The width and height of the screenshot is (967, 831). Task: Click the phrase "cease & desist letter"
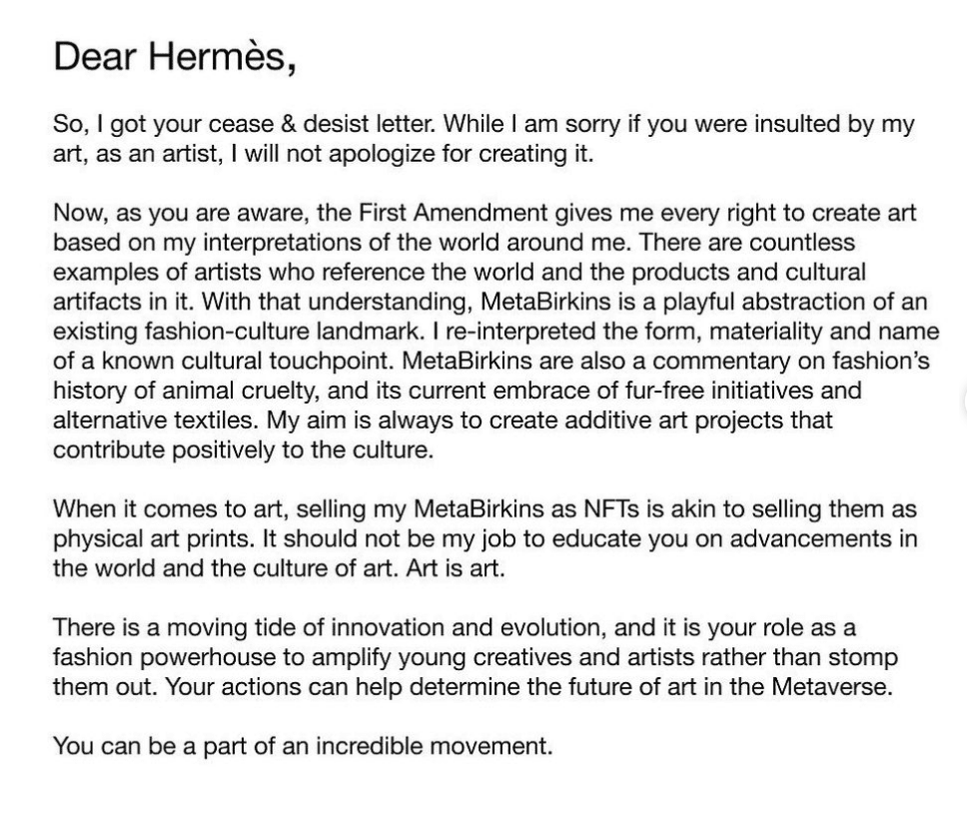pos(335,125)
